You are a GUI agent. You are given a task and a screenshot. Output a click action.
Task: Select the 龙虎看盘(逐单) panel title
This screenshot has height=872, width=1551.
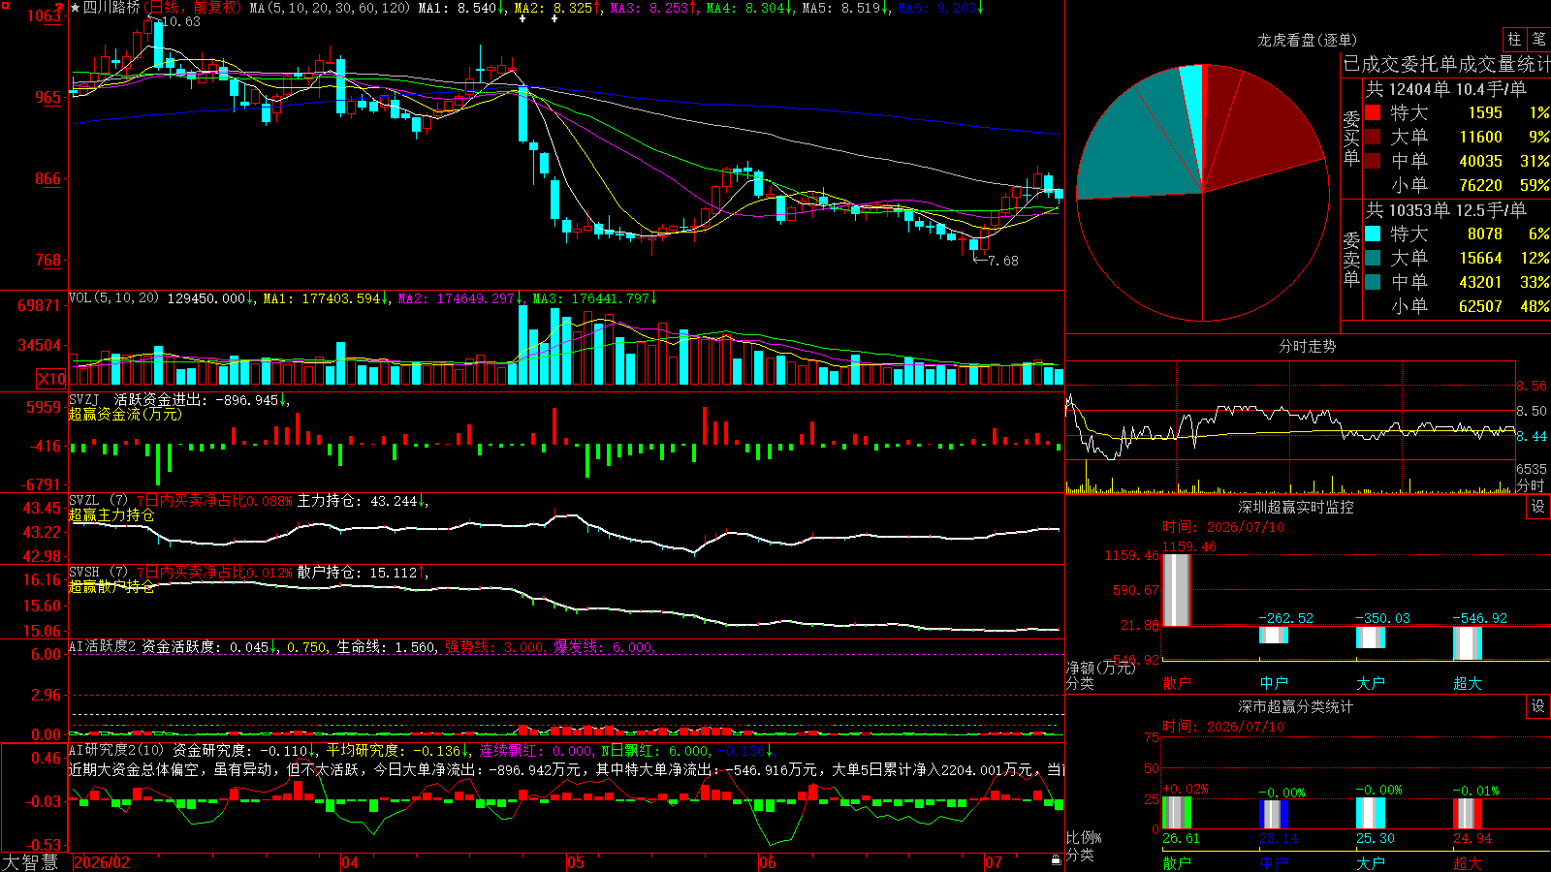(x=1307, y=40)
